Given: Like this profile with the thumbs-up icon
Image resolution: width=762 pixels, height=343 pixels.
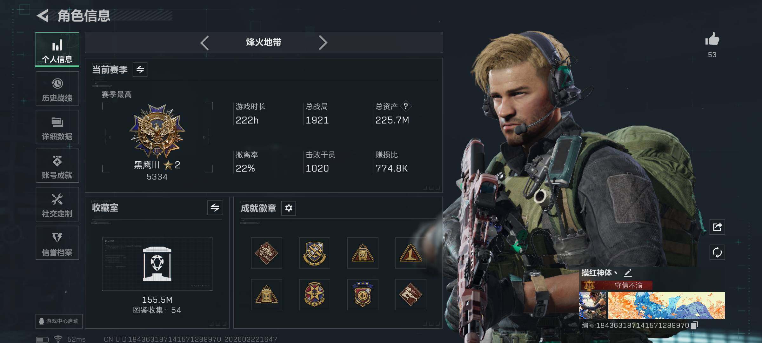Looking at the screenshot, I should point(712,40).
